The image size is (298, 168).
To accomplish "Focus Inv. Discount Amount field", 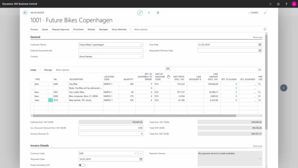I will pos(111,128).
